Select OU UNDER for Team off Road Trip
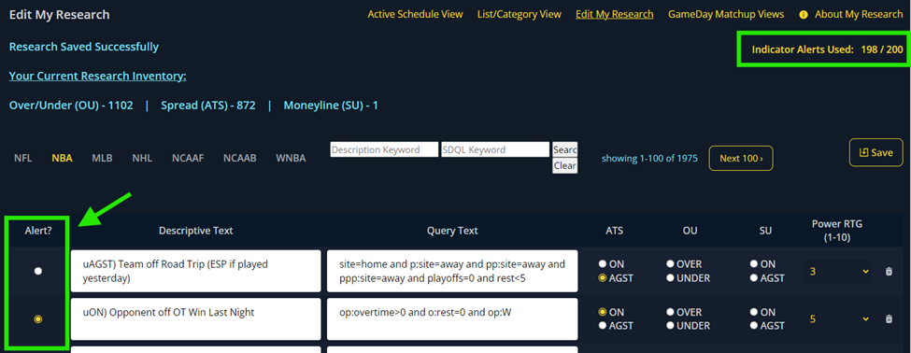Screen dimensions: 911x353 tap(671, 278)
